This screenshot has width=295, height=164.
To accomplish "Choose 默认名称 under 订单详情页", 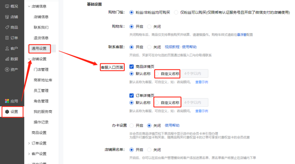I will (x=131, y=103).
